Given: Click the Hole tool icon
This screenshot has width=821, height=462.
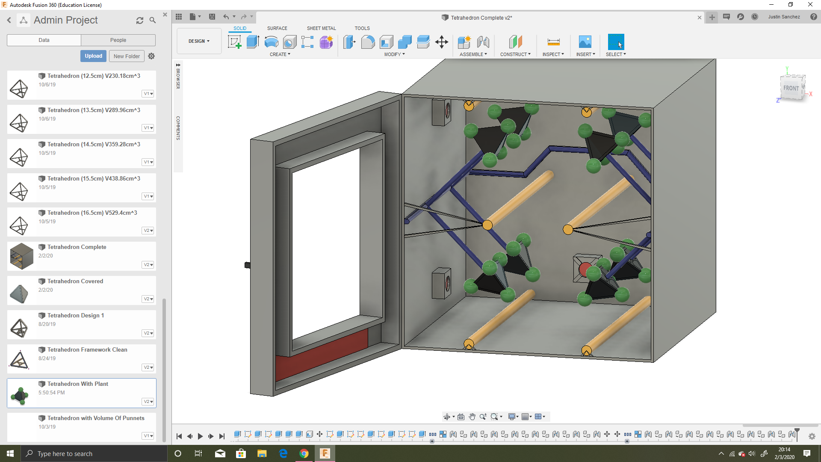Looking at the screenshot, I should [x=289, y=42].
